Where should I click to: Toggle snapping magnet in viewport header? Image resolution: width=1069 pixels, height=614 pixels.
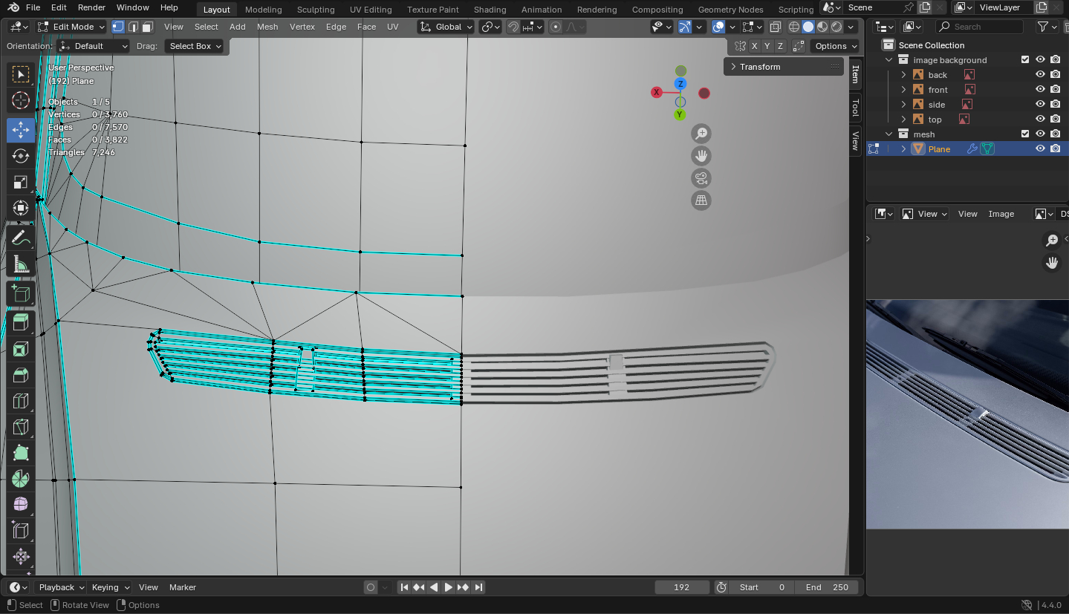513,27
